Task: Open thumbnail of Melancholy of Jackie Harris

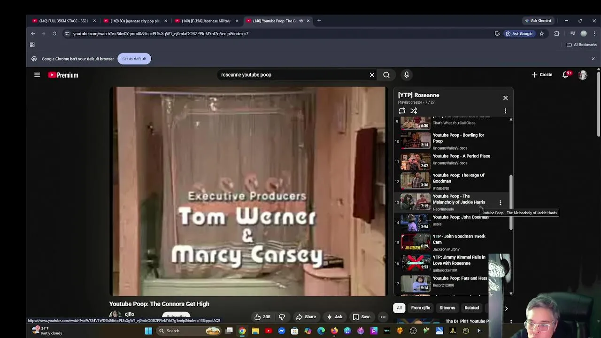Action: (415, 202)
